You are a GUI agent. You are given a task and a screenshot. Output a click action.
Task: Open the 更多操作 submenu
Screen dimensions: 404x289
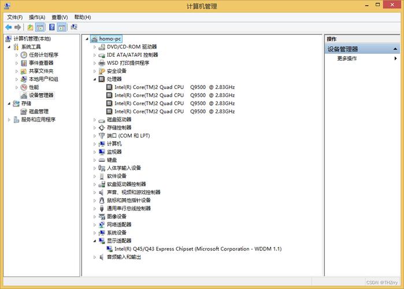point(362,58)
